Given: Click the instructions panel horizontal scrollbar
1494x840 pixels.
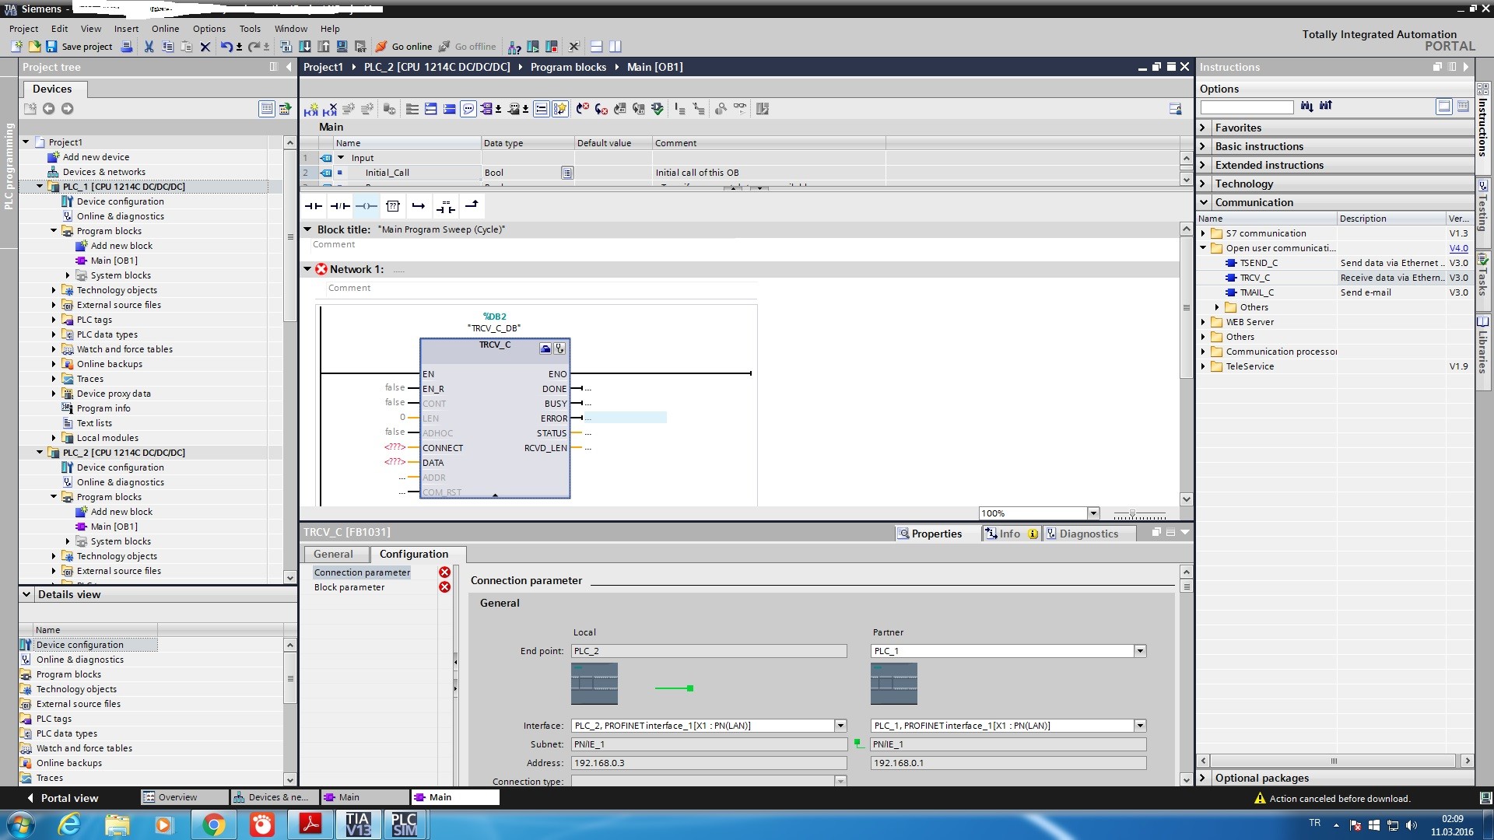Looking at the screenshot, I should click(x=1334, y=761).
